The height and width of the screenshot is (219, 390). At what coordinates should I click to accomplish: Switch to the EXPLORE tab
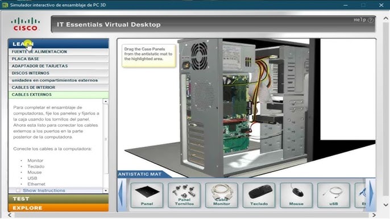coord(59,208)
